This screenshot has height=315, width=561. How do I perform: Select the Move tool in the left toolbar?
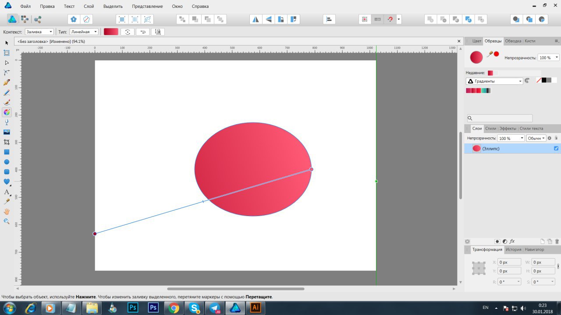pos(7,42)
